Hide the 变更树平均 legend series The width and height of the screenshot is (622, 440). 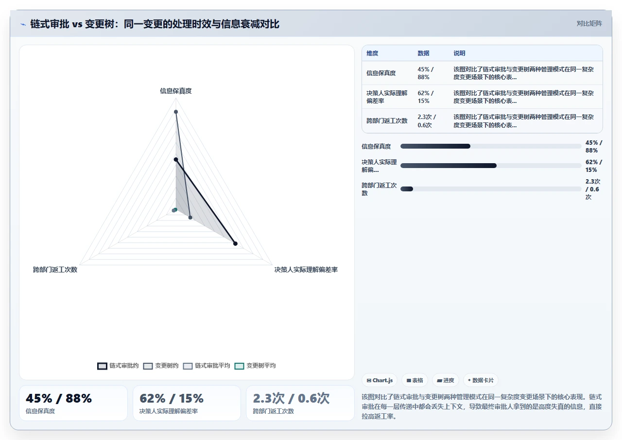click(x=255, y=366)
